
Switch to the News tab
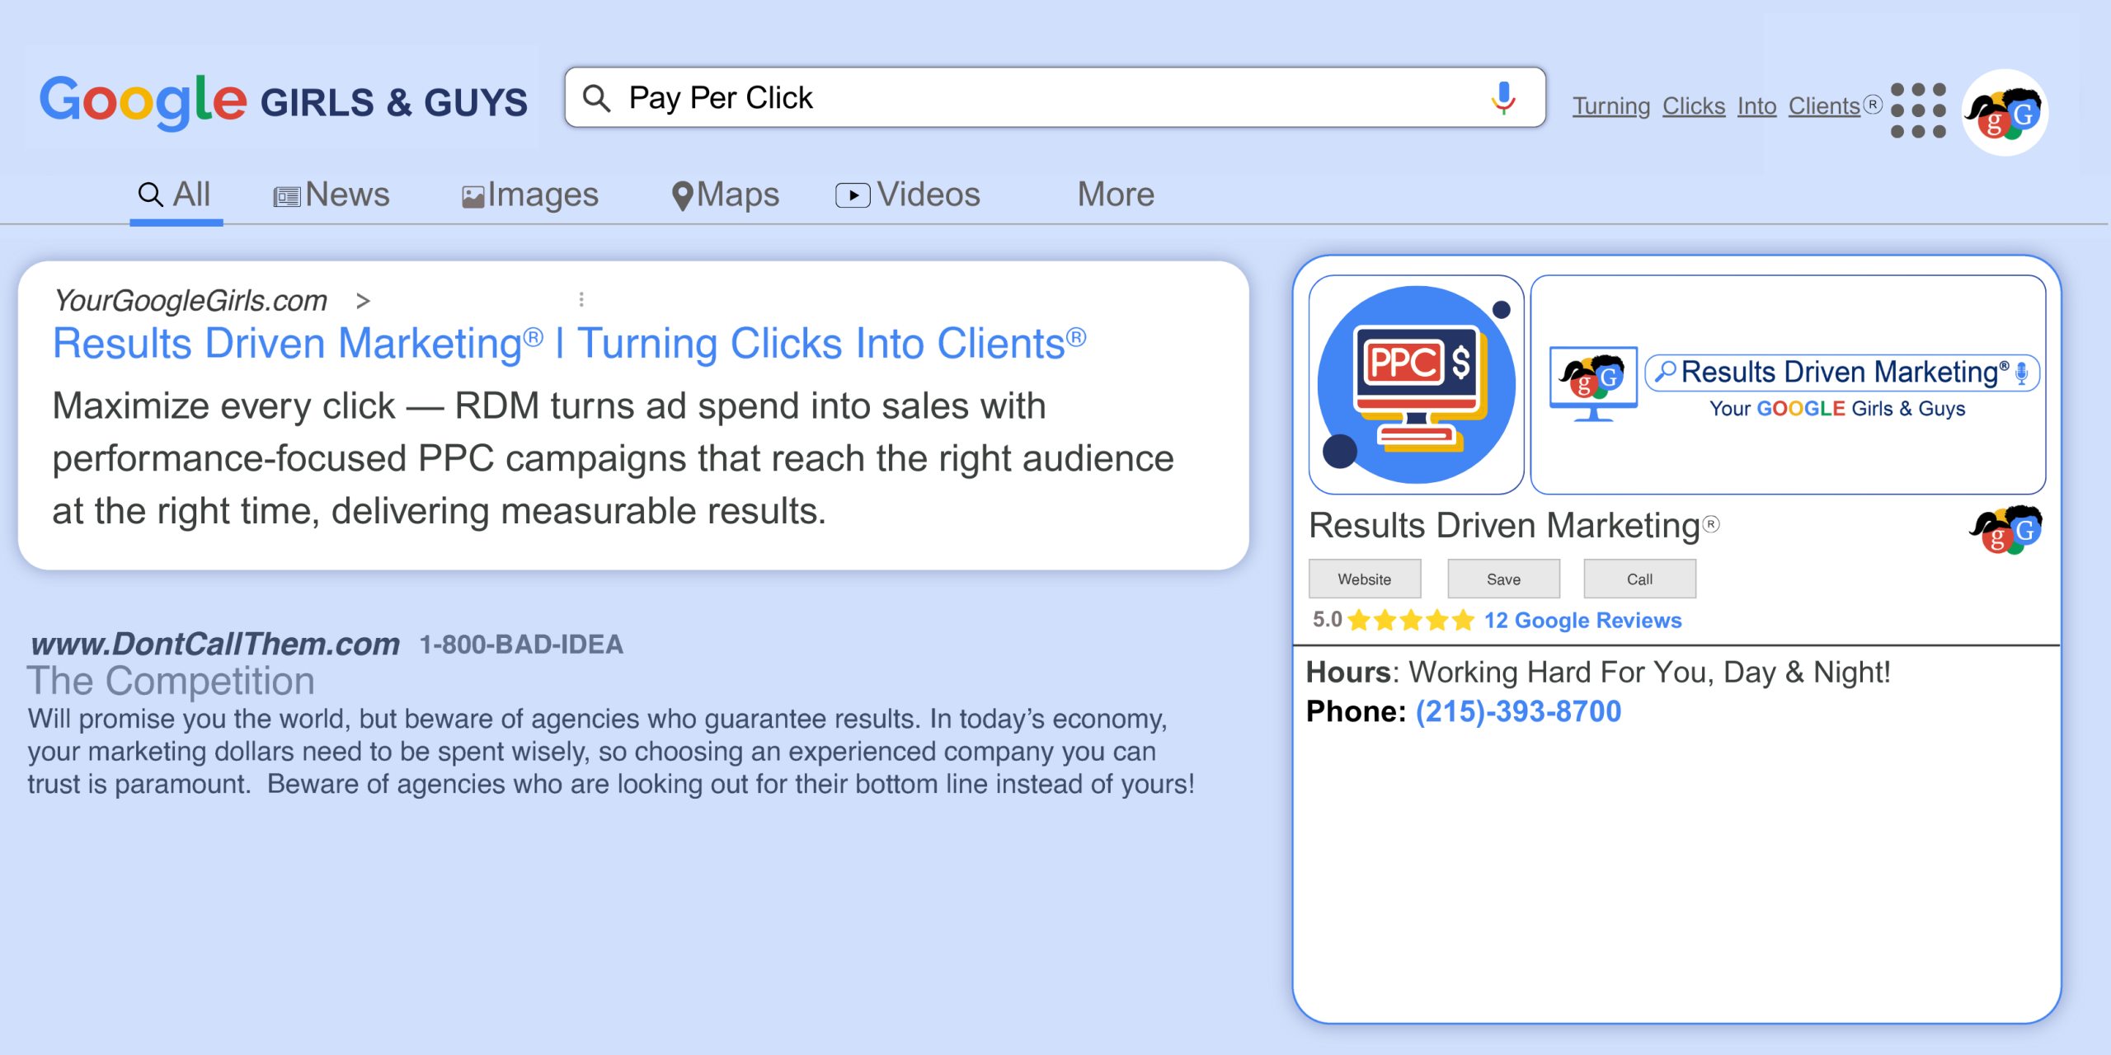tap(331, 194)
